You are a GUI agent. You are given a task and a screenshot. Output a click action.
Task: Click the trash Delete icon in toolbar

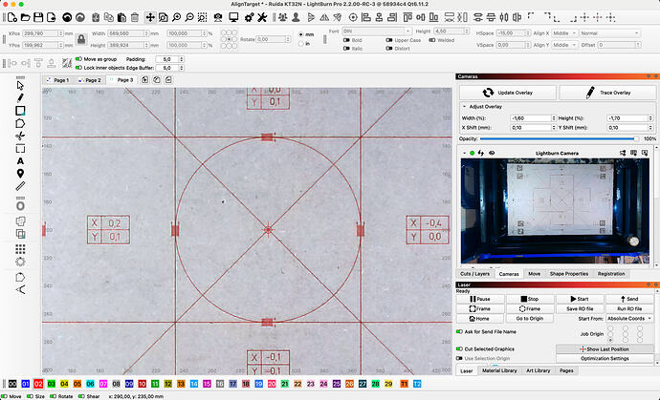[135, 17]
